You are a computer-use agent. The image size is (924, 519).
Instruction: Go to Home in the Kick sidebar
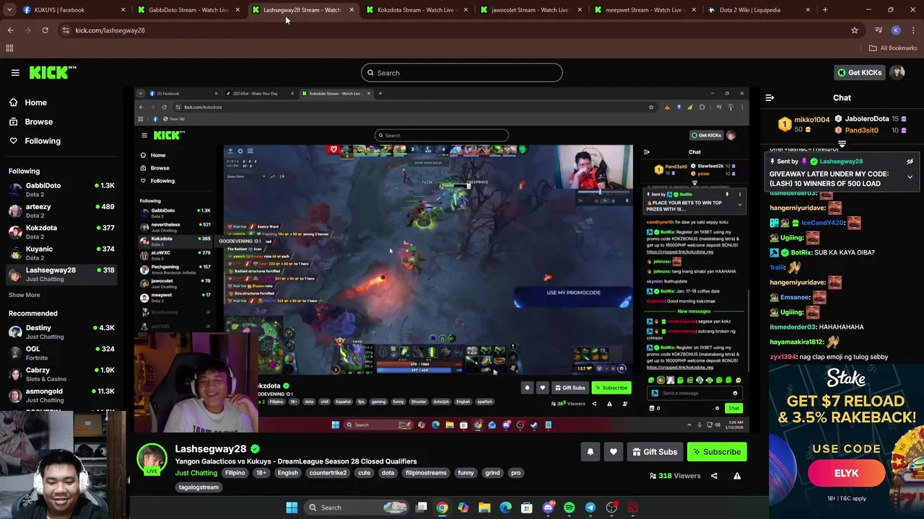(x=60, y=102)
